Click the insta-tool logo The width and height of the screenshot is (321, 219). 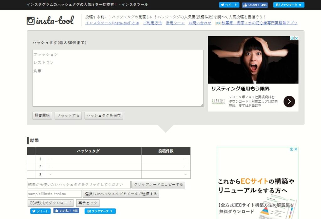[50, 20]
